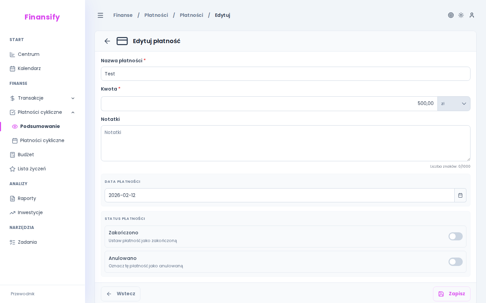Open the date picker calendar icon
The image size is (486, 303).
tap(460, 195)
